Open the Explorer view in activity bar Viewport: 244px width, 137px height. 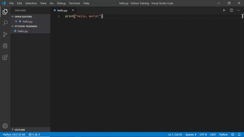point(5,12)
